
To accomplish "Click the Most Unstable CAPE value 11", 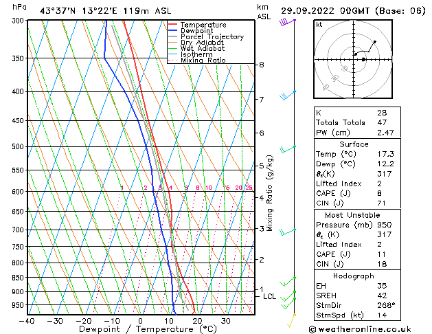I will pyautogui.click(x=382, y=254).
